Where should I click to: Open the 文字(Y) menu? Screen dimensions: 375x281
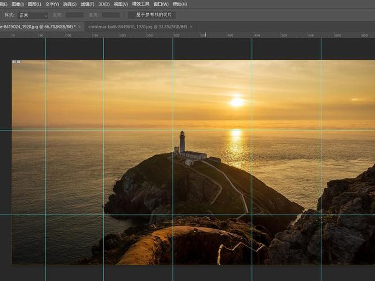[52, 4]
